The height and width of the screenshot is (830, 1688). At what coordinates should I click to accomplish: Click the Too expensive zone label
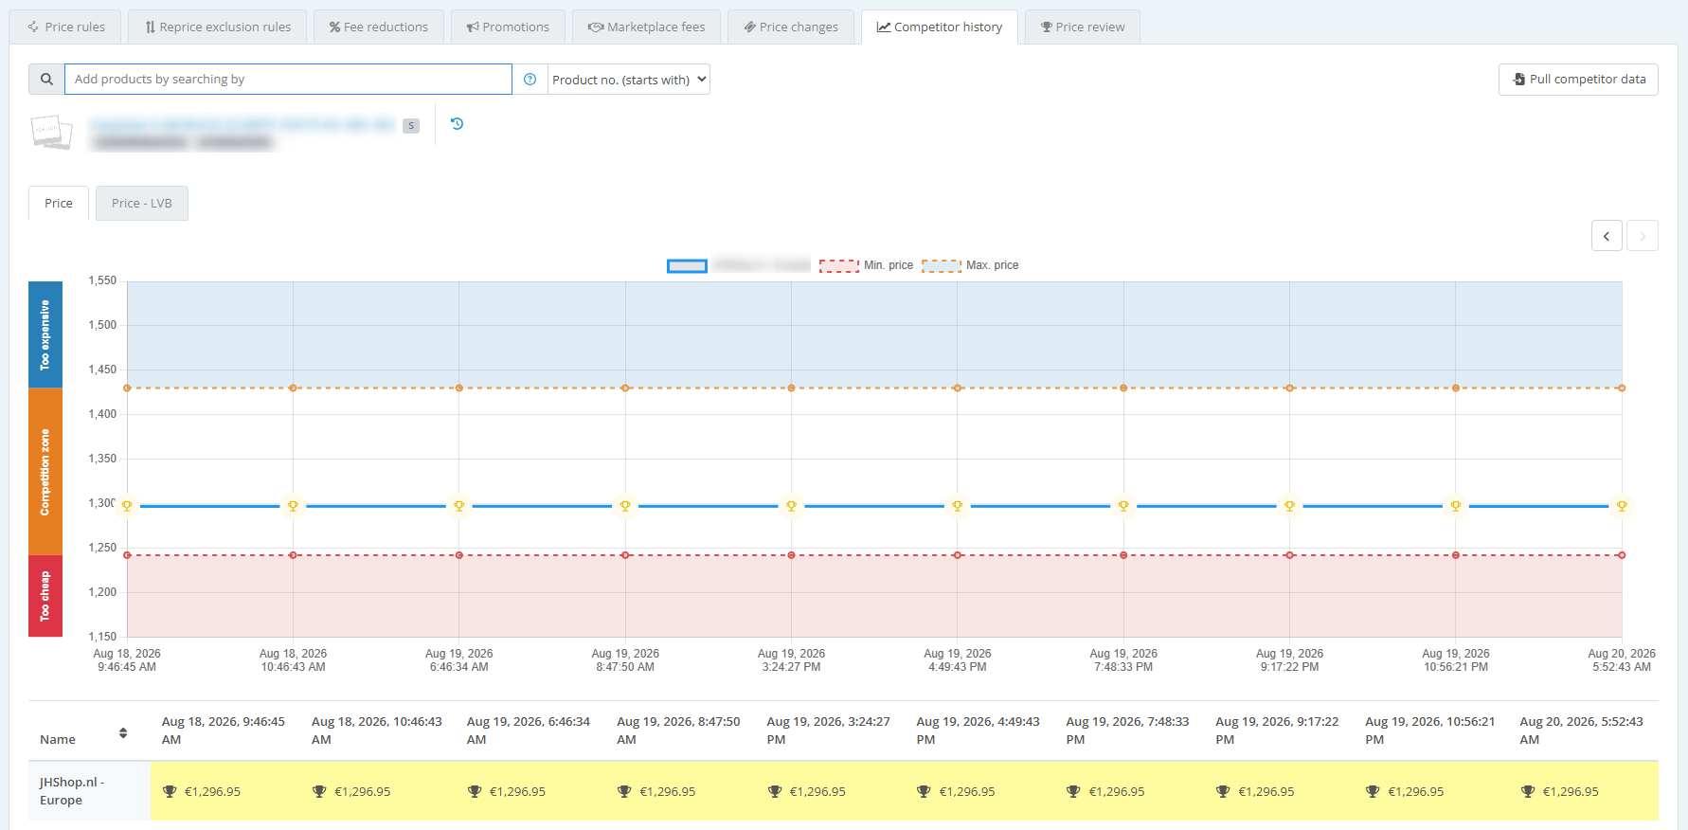coord(45,334)
